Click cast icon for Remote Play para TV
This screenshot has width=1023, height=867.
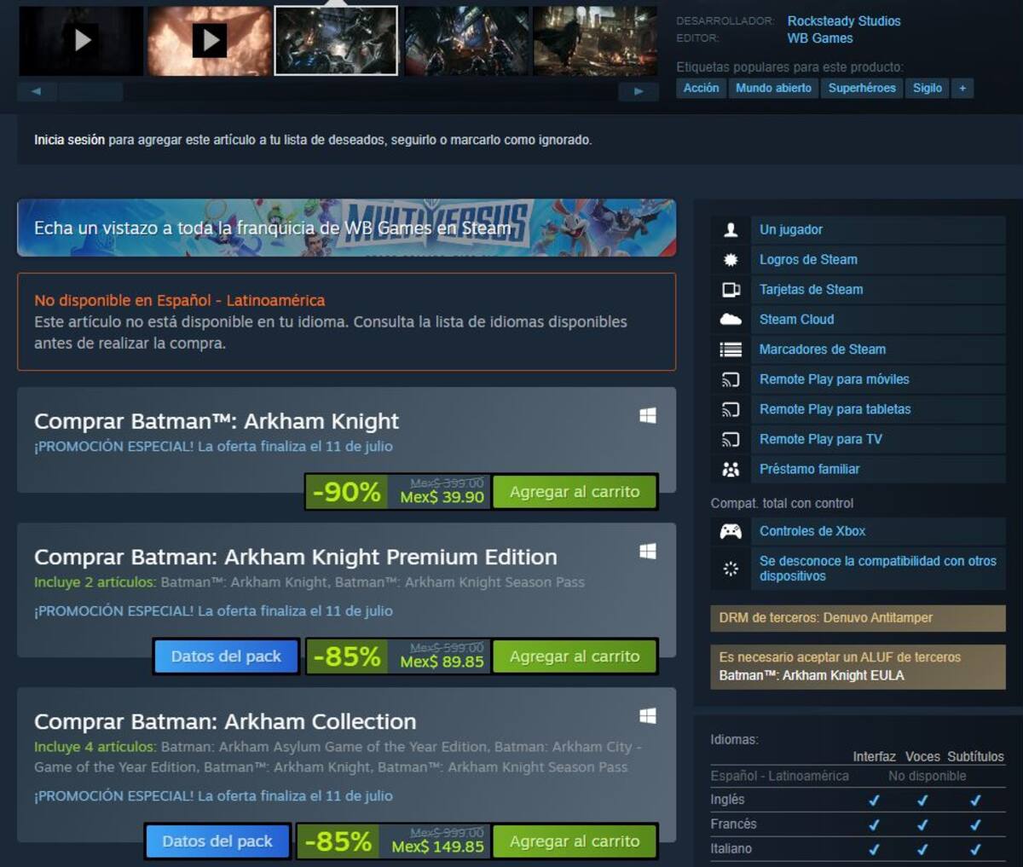tap(731, 439)
